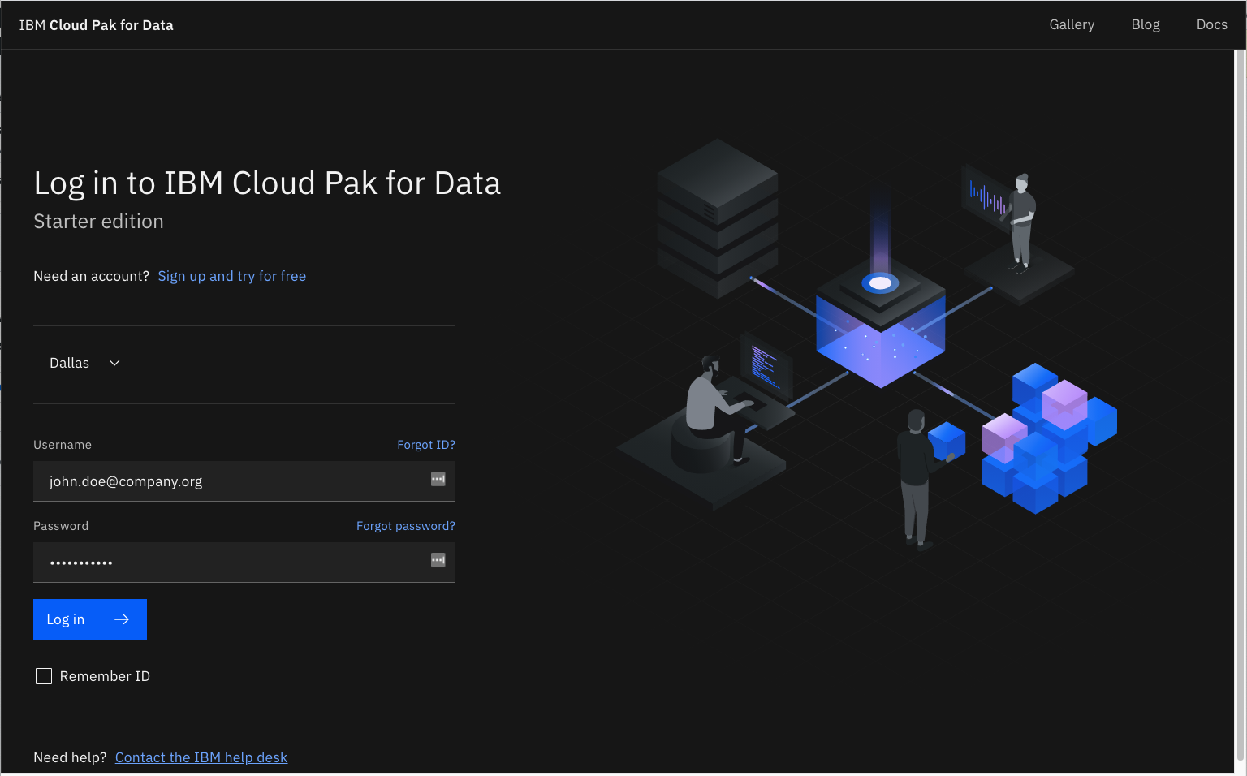The height and width of the screenshot is (776, 1247).
Task: Open the Dallas region dropdown
Action: (84, 363)
